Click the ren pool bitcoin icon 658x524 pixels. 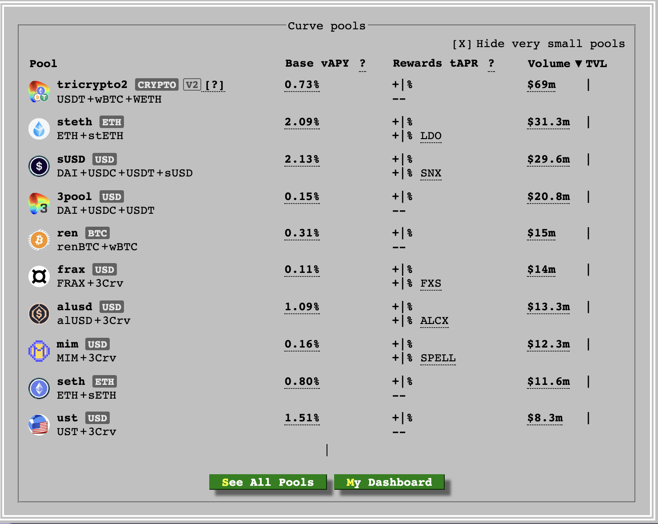(39, 240)
